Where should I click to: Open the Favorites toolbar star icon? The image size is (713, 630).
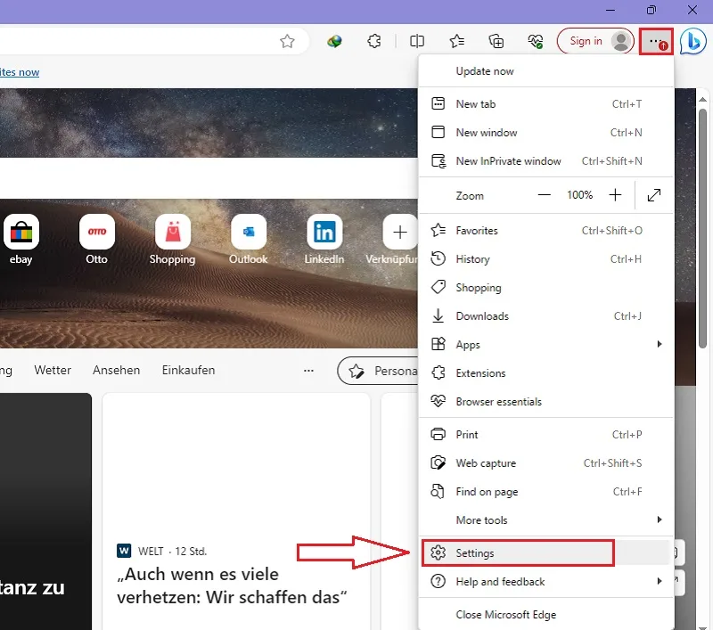[x=456, y=41]
